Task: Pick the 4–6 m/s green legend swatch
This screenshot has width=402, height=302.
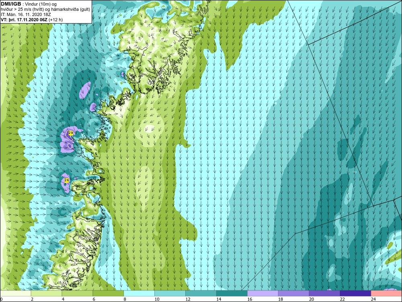Action: [x=77, y=293]
